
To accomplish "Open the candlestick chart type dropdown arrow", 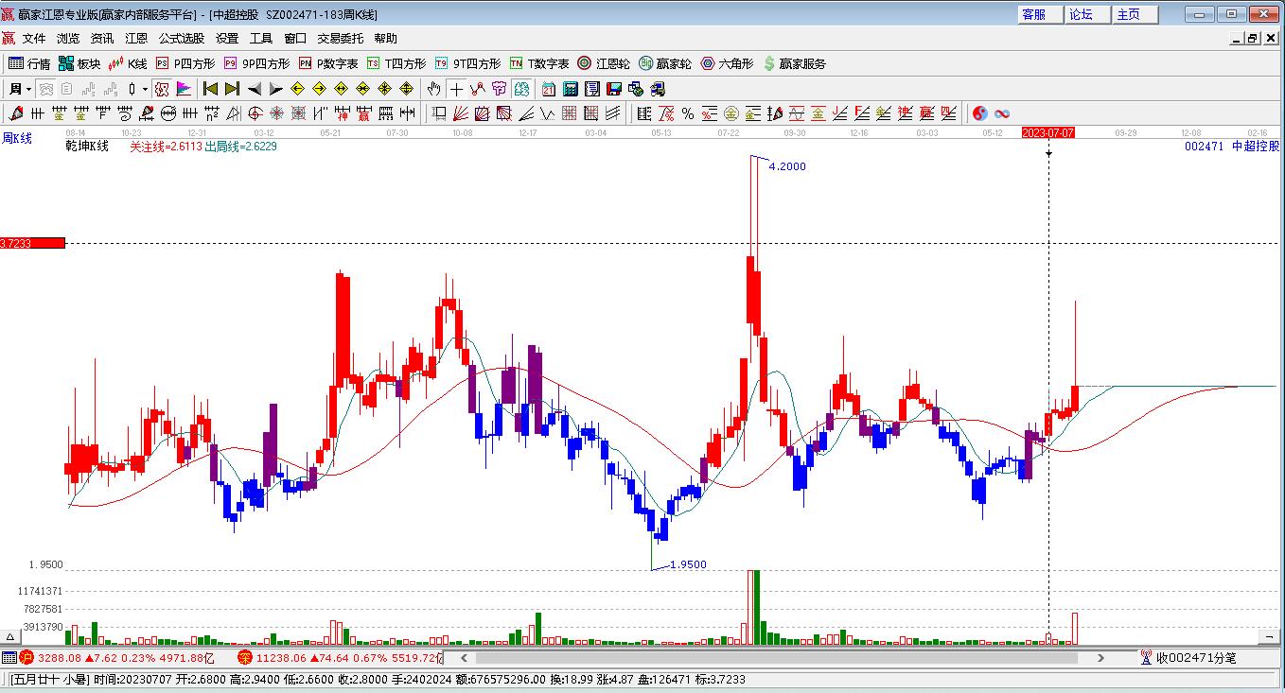I will coord(145,89).
